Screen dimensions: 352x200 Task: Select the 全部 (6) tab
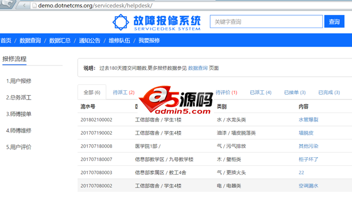pyautogui.click(x=92, y=92)
